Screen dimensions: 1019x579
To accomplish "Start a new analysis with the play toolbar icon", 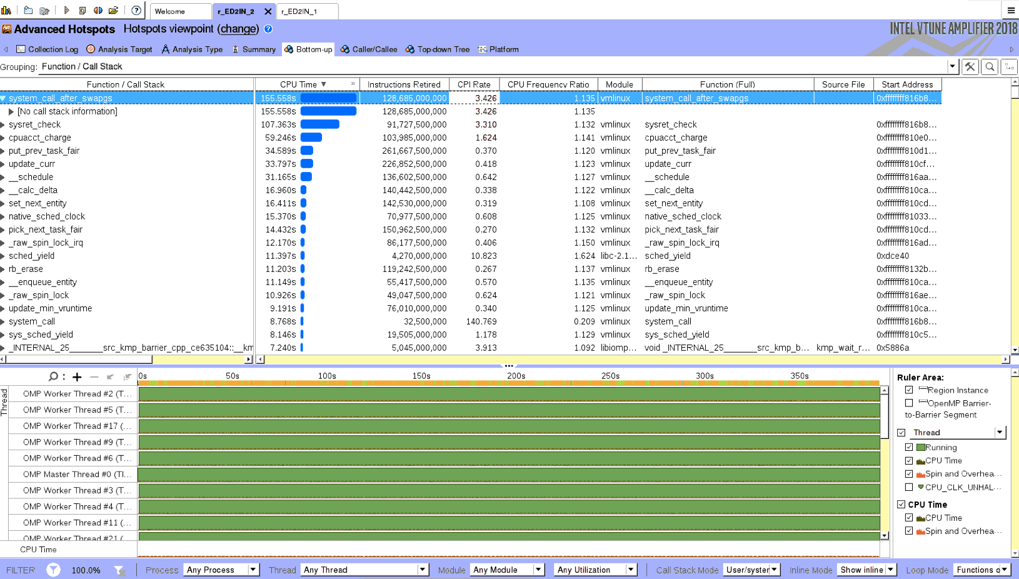I will click(x=66, y=10).
